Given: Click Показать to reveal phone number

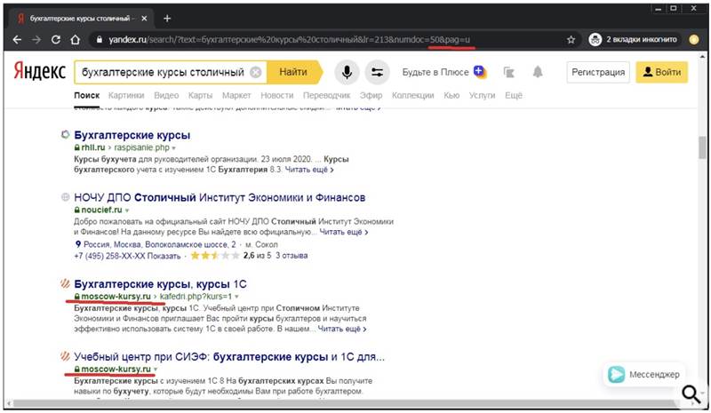Looking at the screenshot, I should point(164,256).
